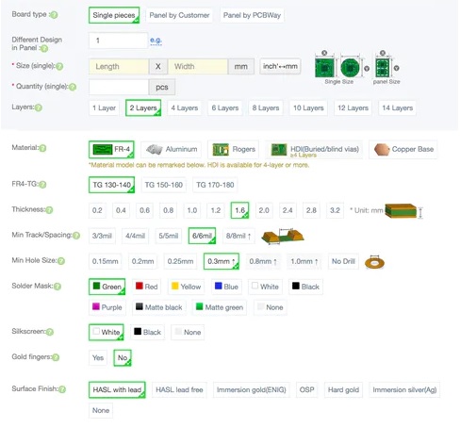Set thickness to 2.0 mm

click(264, 210)
